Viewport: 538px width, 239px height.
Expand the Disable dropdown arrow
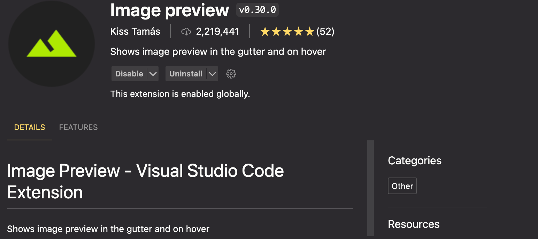pyautogui.click(x=153, y=74)
